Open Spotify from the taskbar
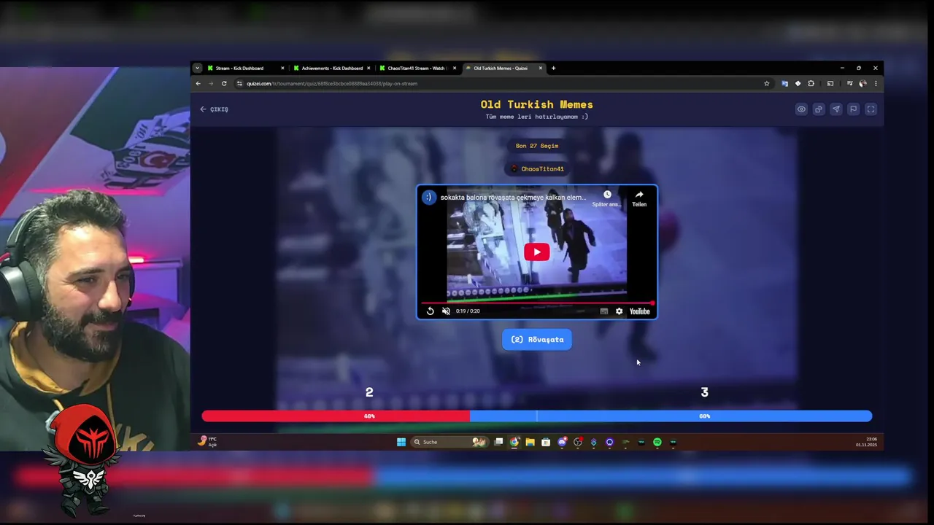This screenshot has height=525, width=934. 657,442
